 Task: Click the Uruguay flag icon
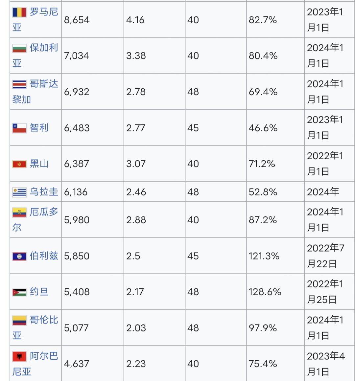pyautogui.click(x=19, y=192)
